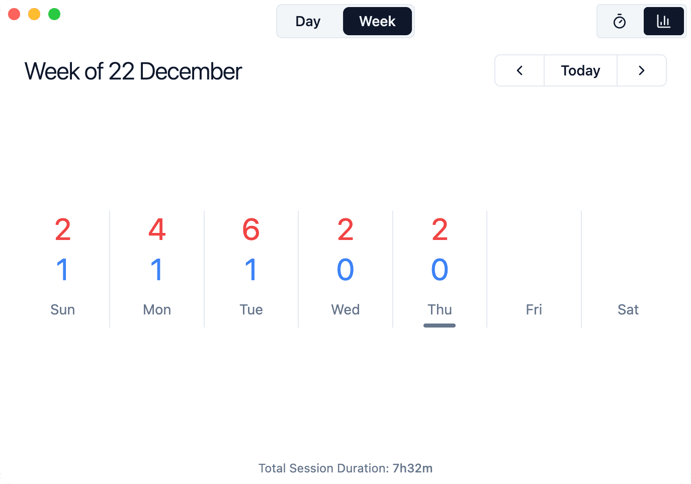This screenshot has height=484, width=691.
Task: Select Thu, the highlighted day
Action: (440, 309)
